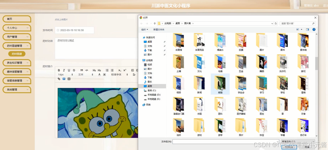328x150 pixels.
Task: Insert a blockquote using the quote icon
Action: click(x=82, y=70)
